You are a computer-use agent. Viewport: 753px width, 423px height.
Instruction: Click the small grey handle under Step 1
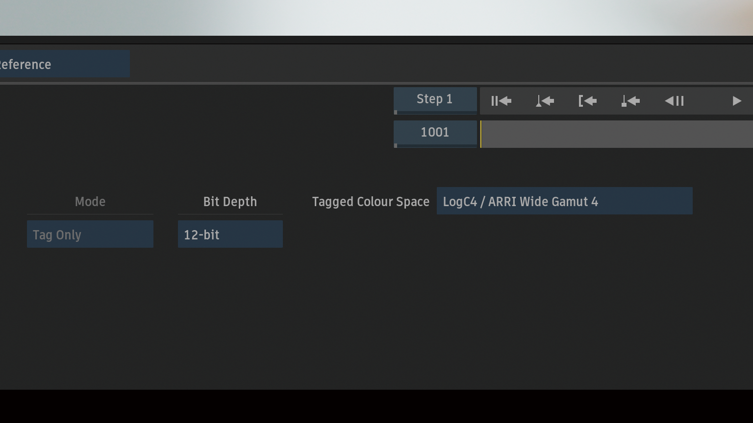(x=396, y=113)
